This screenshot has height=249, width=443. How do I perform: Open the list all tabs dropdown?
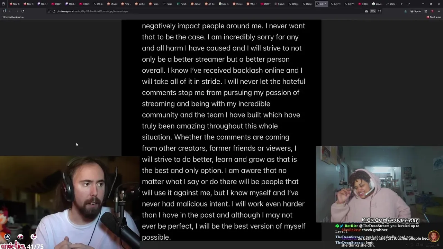(x=409, y=4)
